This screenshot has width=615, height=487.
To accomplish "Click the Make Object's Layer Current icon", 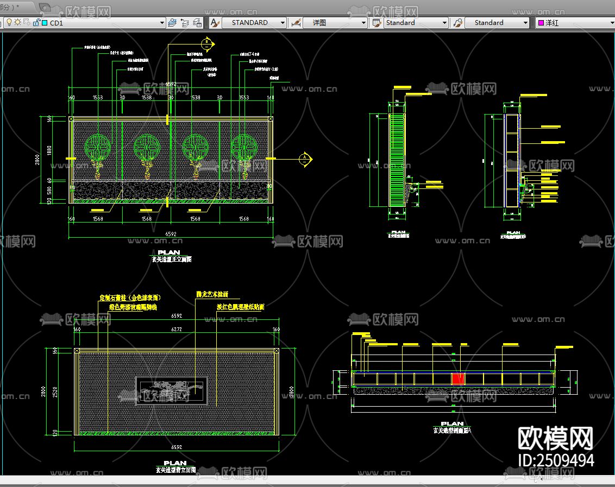I will (172, 23).
